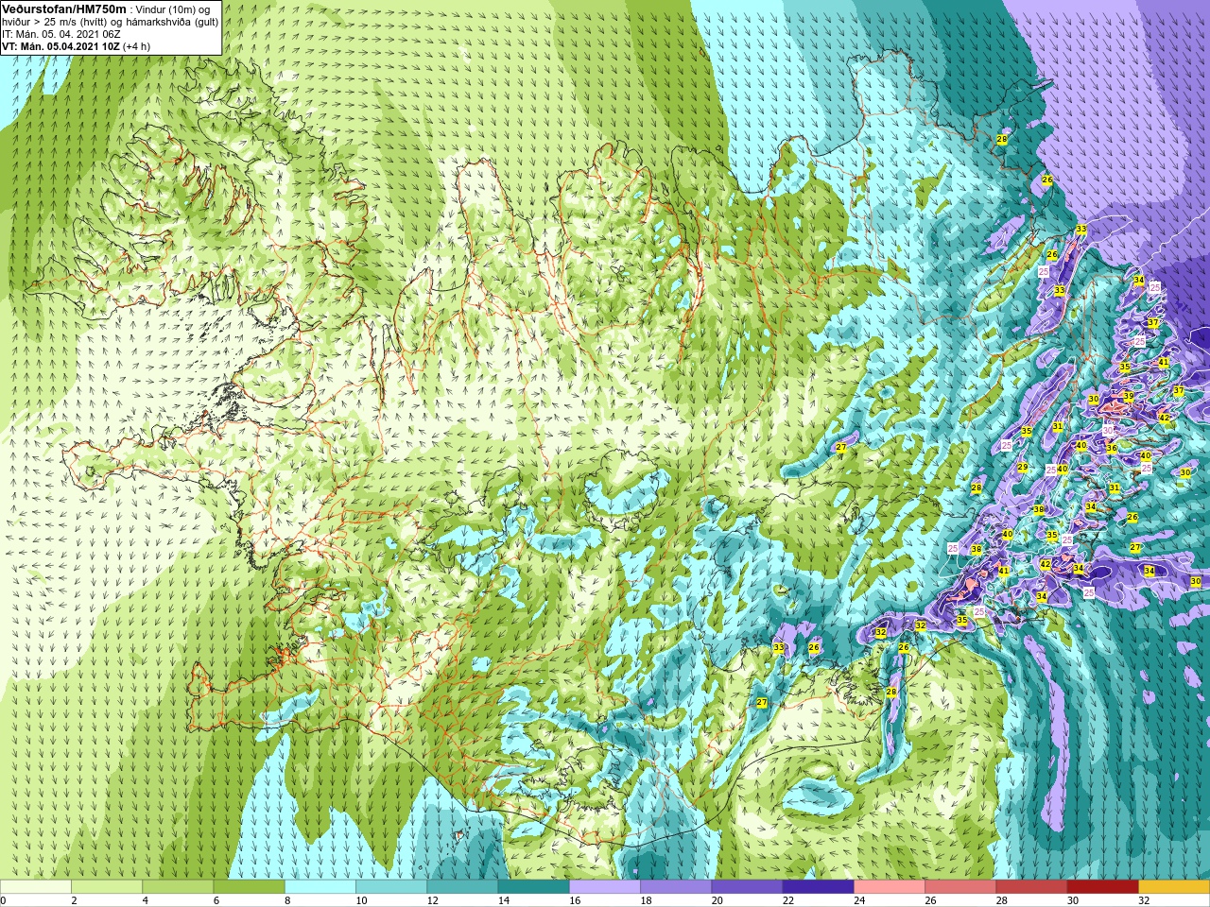
Task: Pick the dark red 30–32 m/s legend swatch
Action: click(x=1103, y=887)
